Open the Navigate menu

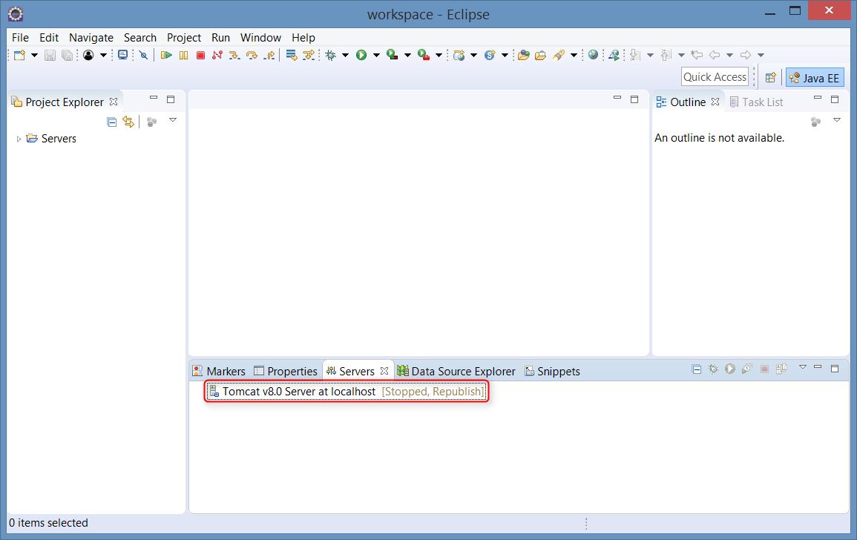(x=91, y=38)
